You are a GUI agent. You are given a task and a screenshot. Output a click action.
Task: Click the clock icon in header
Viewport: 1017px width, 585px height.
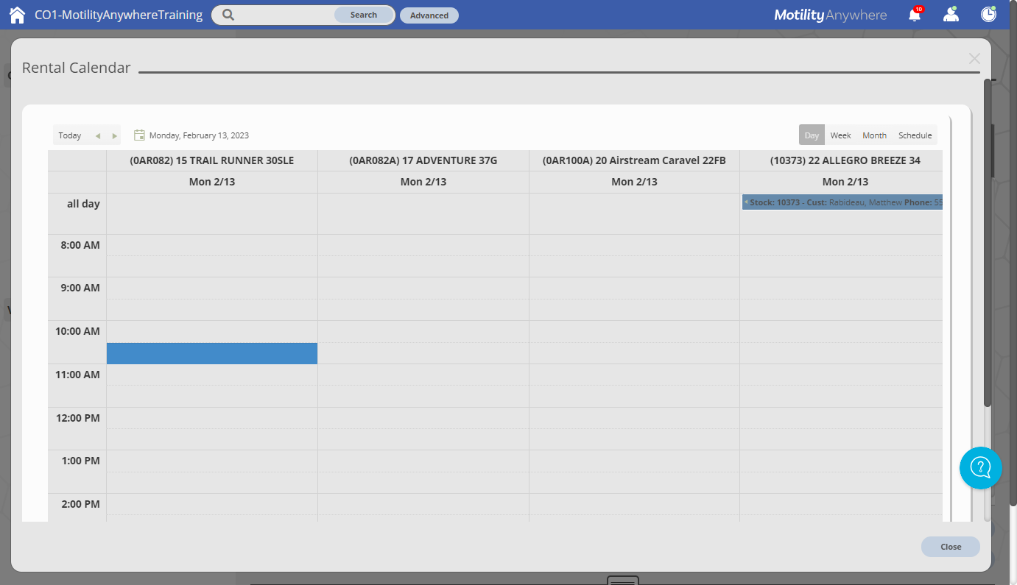coord(988,15)
